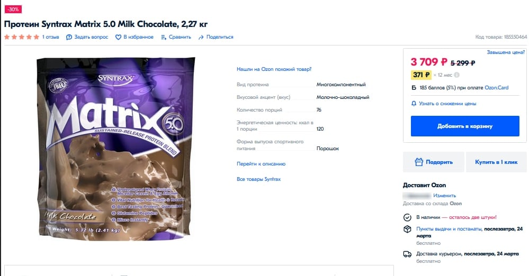529x276 pixels.
Task: Click the share arrow icon
Action: tap(201, 37)
